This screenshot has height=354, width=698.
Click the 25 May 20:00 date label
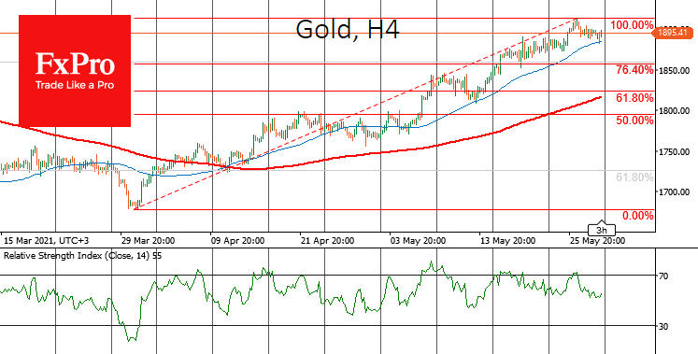597,241
